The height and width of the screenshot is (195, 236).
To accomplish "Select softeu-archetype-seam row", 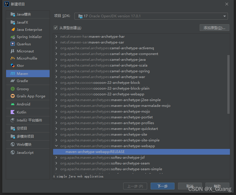I will [141, 163].
